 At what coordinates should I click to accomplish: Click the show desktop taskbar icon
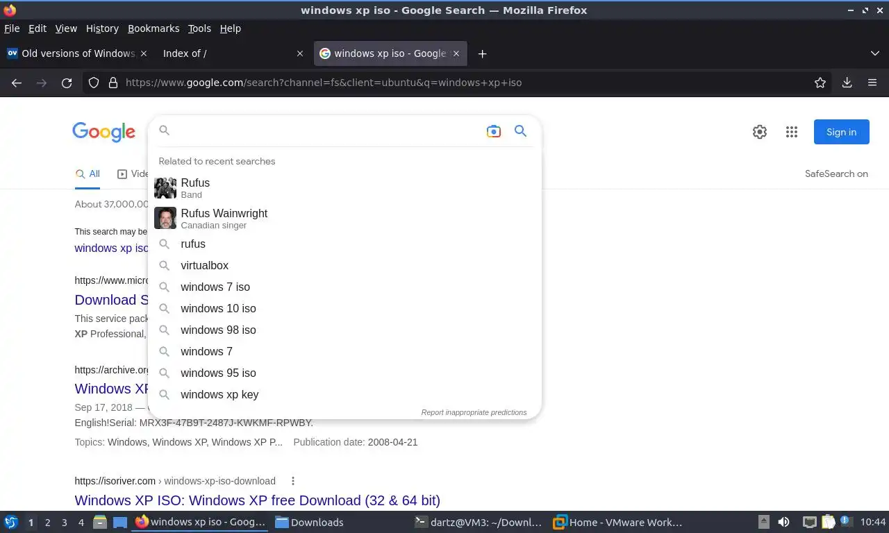pyautogui.click(x=120, y=522)
